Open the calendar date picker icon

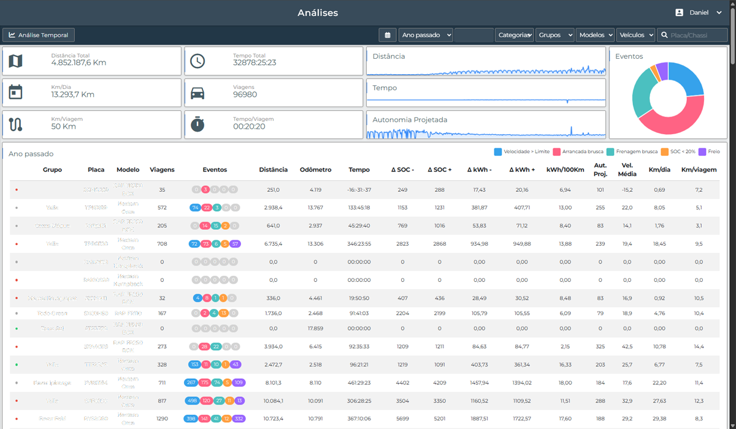pyautogui.click(x=387, y=35)
